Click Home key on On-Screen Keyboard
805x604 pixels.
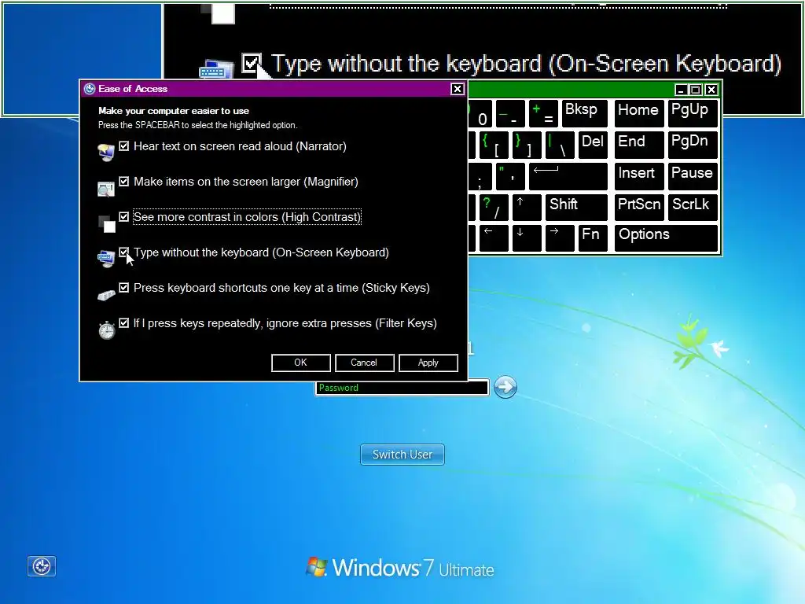639,113
